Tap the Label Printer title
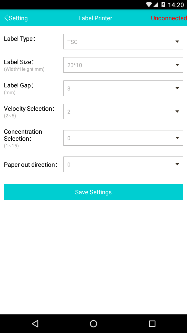The image size is (187, 333). (95, 18)
